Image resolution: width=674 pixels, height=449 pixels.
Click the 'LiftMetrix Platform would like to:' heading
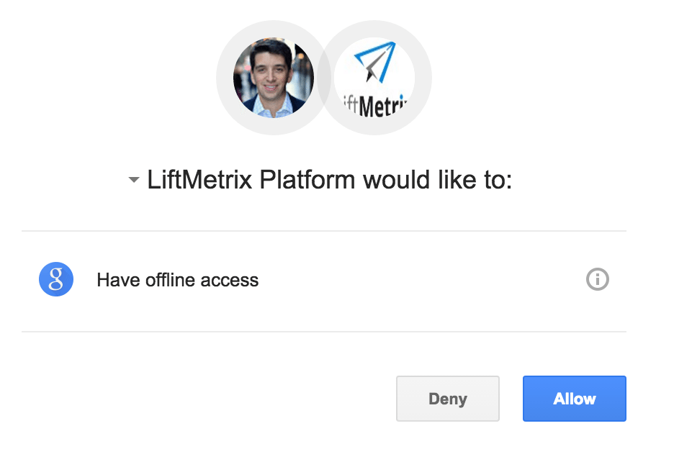pyautogui.click(x=329, y=180)
